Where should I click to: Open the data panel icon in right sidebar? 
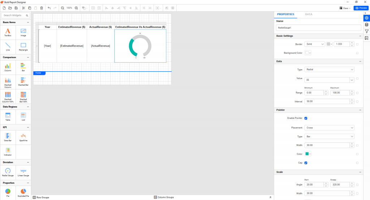click(366, 25)
